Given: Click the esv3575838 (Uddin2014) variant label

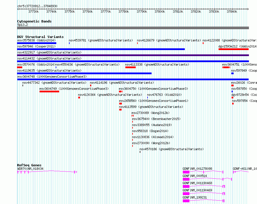Looking at the screenshot, I should point(36,40).
